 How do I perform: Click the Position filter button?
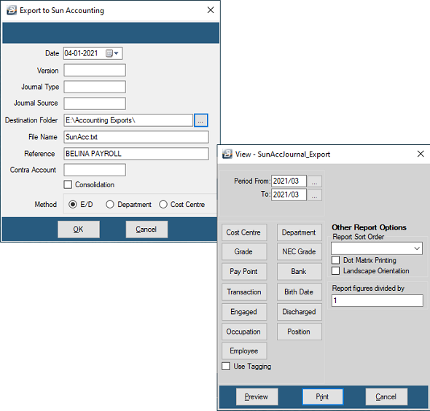pos(300,332)
